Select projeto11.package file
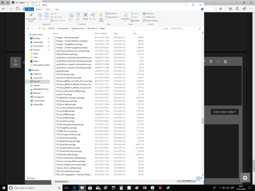255x191 pixels. pyautogui.click(x=64, y=94)
